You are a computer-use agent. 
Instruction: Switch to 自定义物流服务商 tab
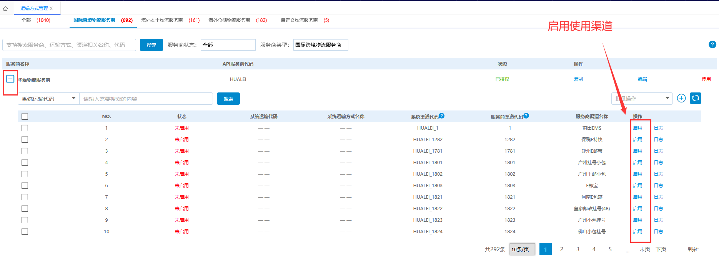(305, 20)
